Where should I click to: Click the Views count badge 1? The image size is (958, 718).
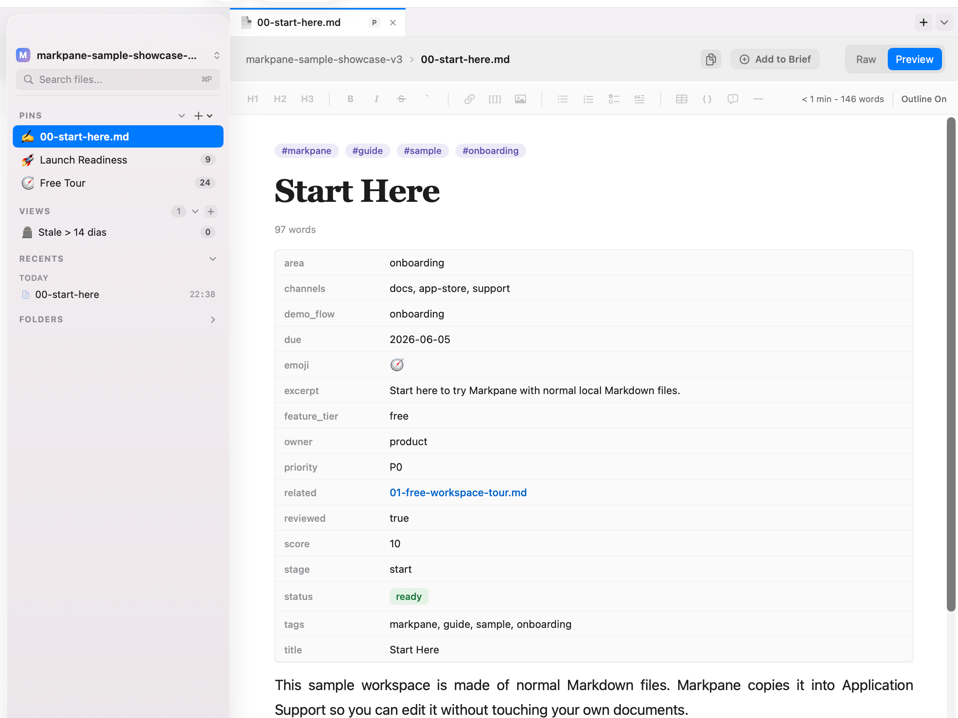[x=178, y=211]
